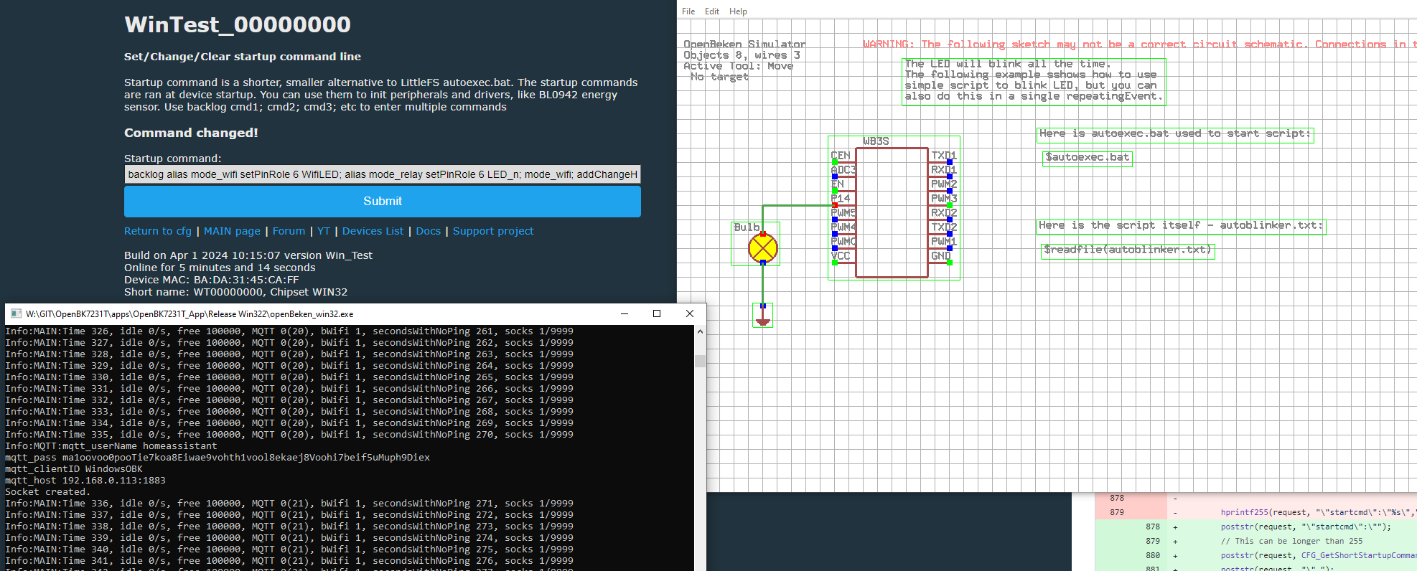The image size is (1417, 571).
Task: Open the File menu in the simulator
Action: [688, 11]
